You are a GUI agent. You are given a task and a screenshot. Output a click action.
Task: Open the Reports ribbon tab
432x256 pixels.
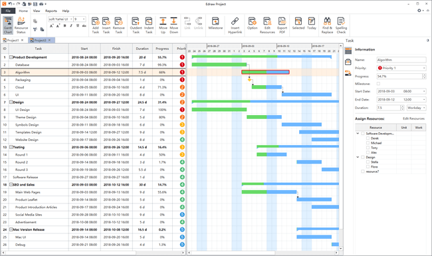click(x=51, y=11)
